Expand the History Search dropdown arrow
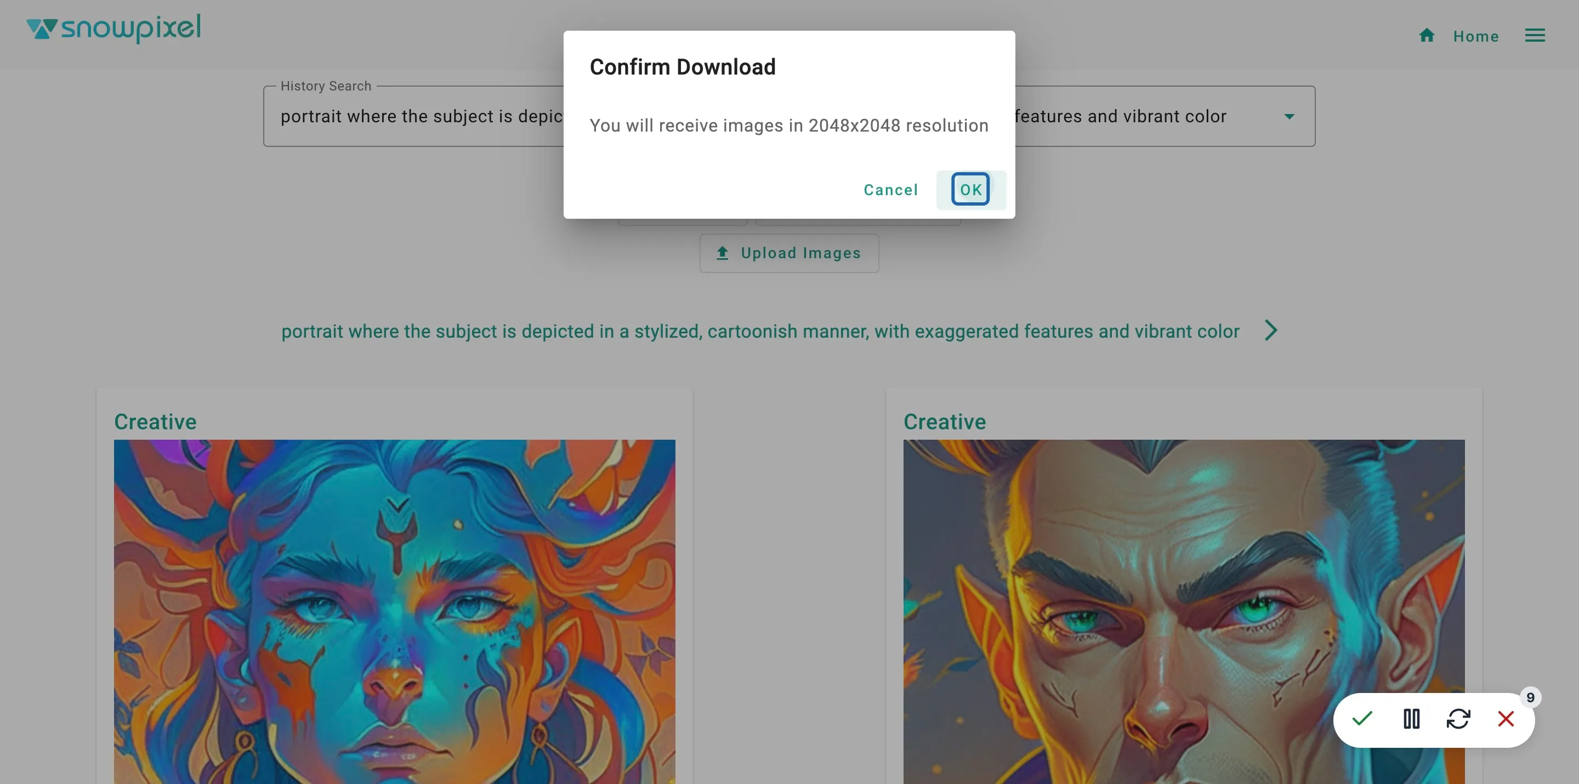Viewport: 1579px width, 784px height. (1289, 116)
